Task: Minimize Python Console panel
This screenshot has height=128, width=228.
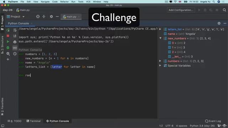Action: tap(225, 23)
